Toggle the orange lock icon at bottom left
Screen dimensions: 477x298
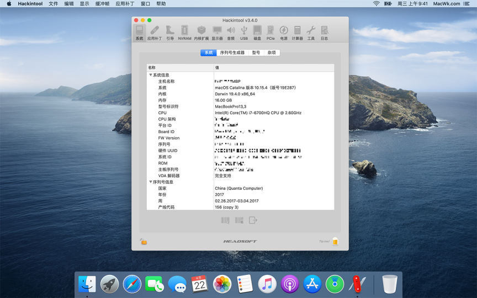coord(144,241)
